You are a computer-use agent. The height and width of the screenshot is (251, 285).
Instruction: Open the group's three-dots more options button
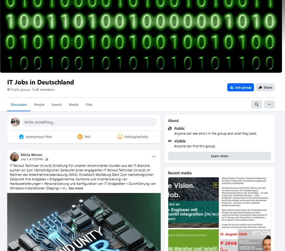pyautogui.click(x=269, y=104)
